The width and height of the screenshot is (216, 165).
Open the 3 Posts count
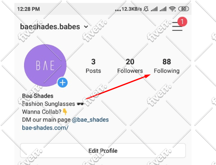pyautogui.click(x=93, y=66)
